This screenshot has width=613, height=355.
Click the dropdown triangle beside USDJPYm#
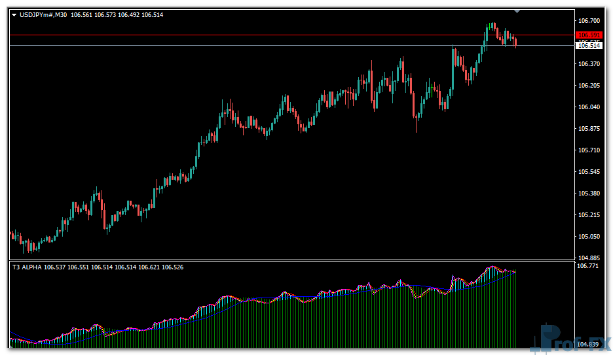coord(14,14)
